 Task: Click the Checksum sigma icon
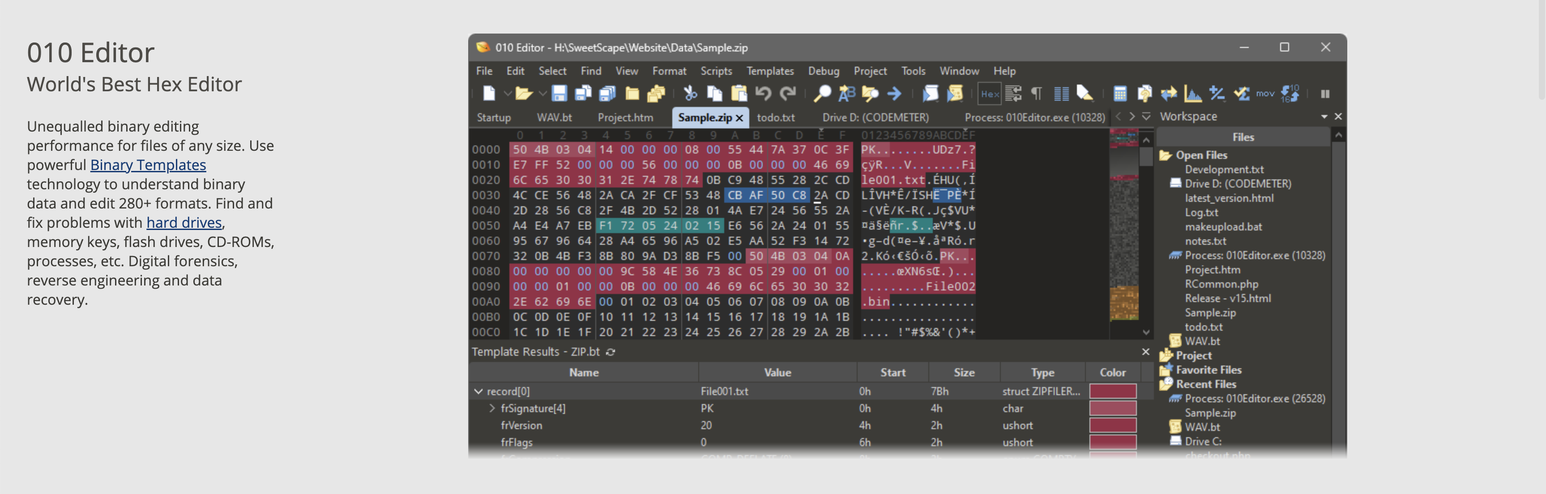pyautogui.click(x=1241, y=94)
